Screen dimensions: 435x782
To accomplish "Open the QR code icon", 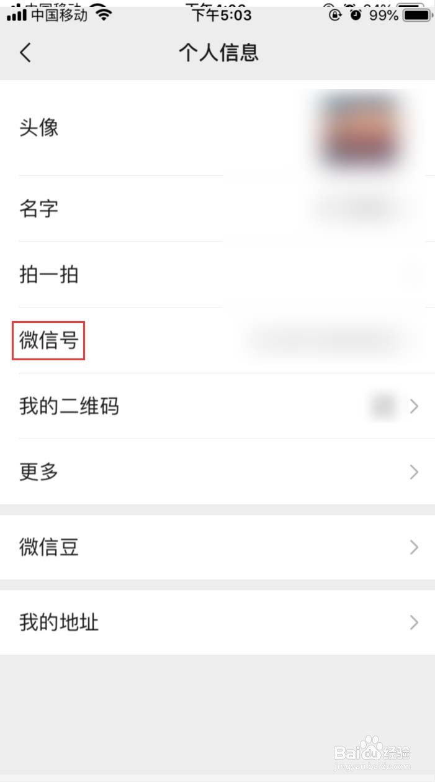I will coord(383,406).
